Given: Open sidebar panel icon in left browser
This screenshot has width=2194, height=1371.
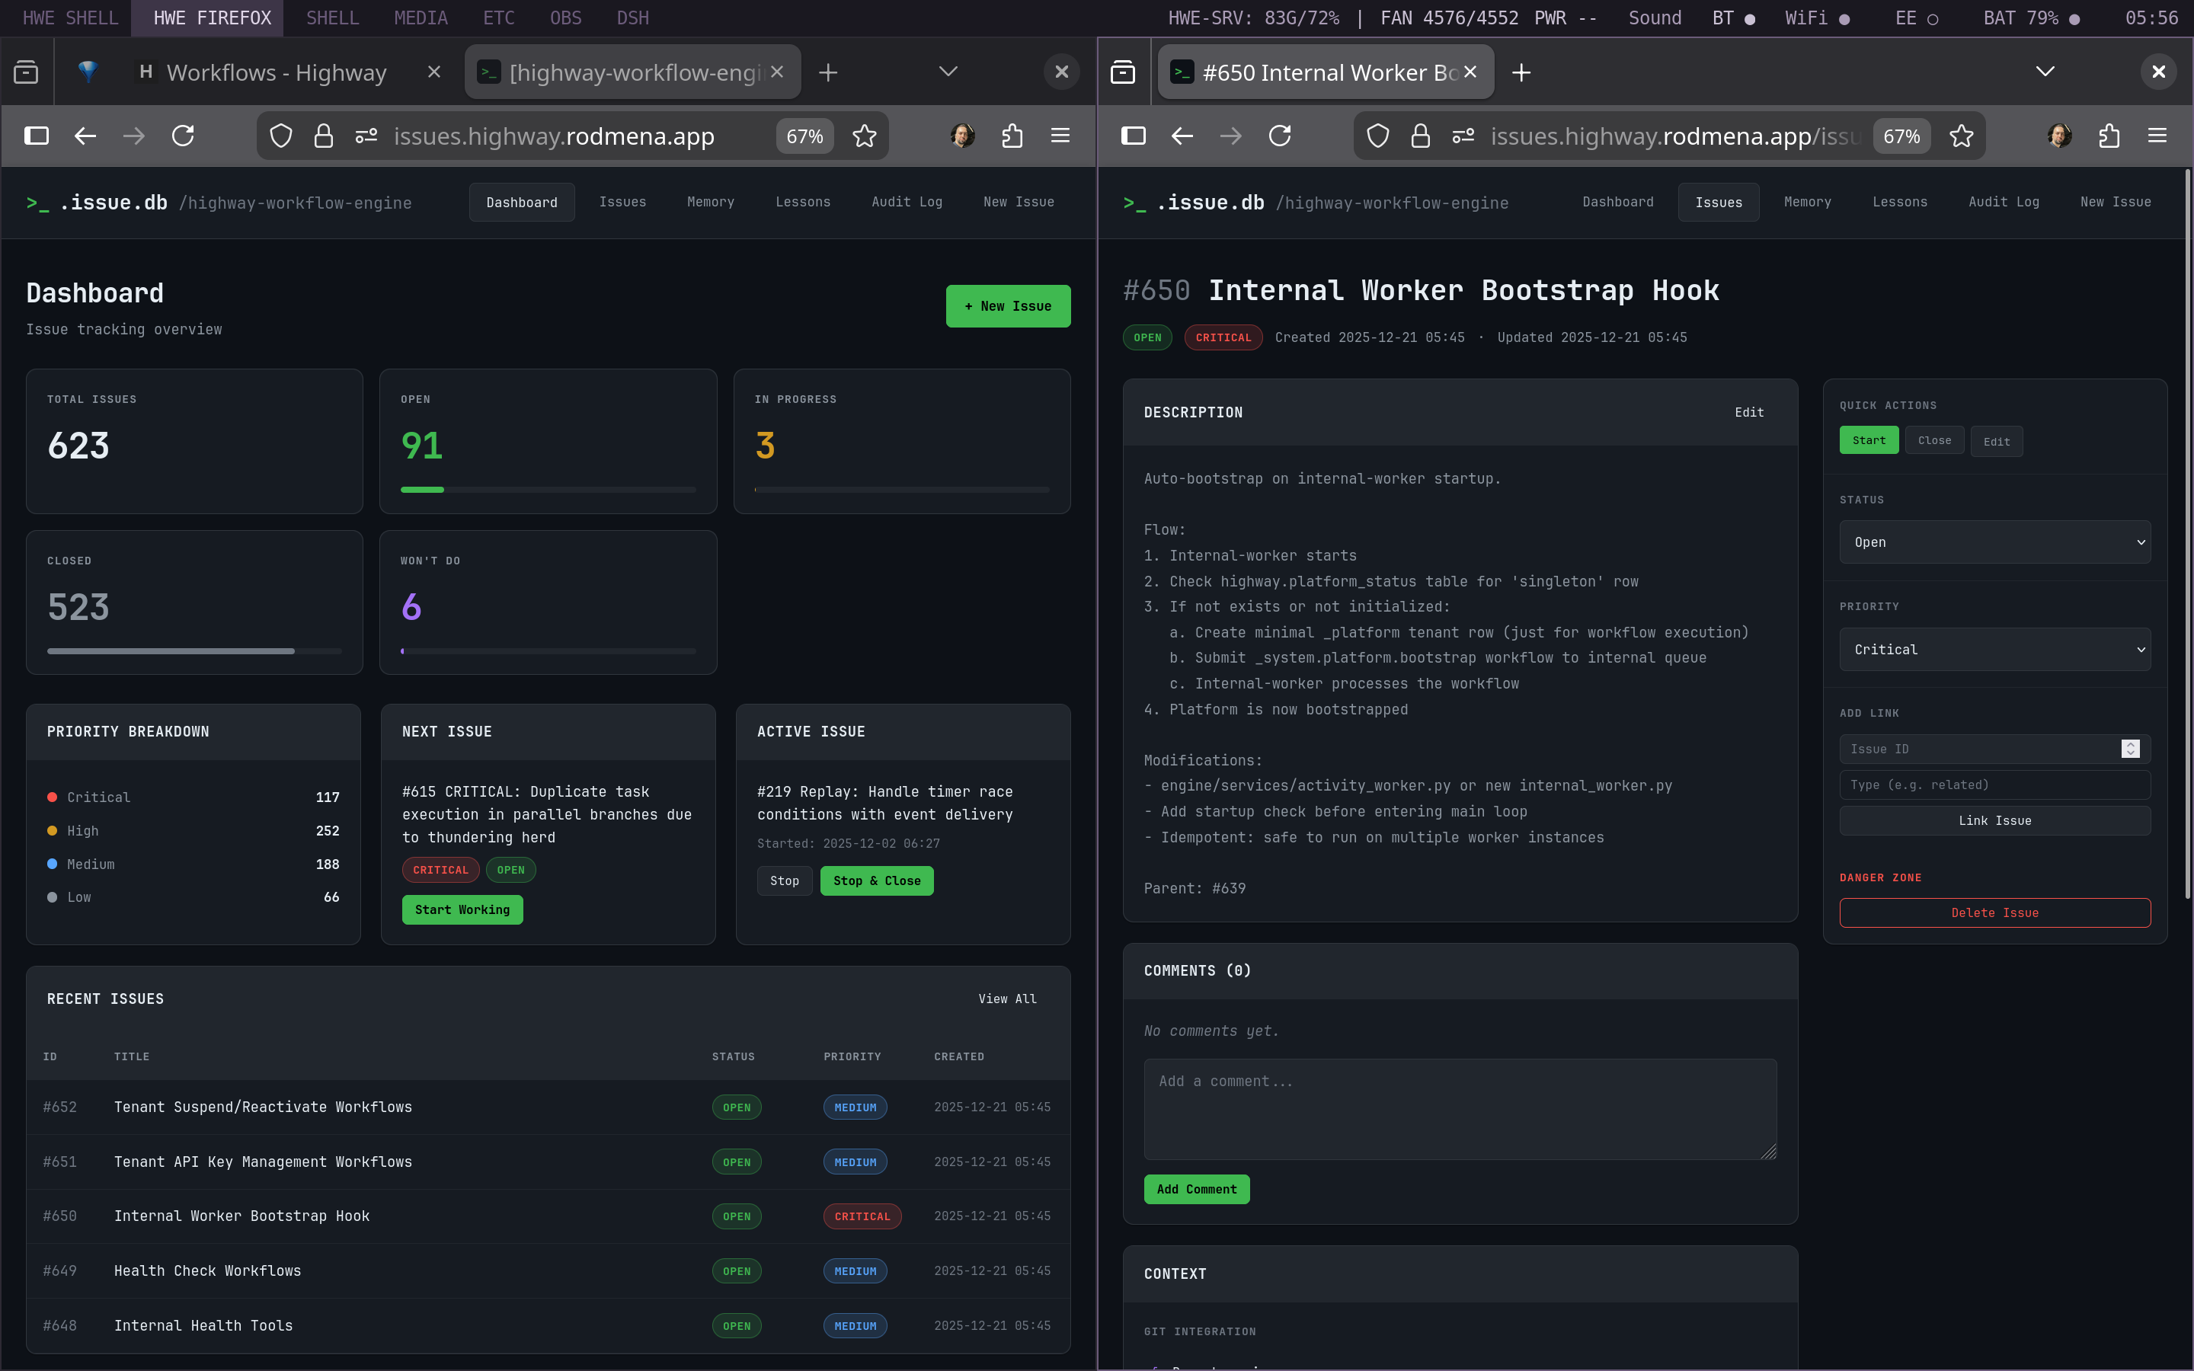Looking at the screenshot, I should pyautogui.click(x=37, y=136).
